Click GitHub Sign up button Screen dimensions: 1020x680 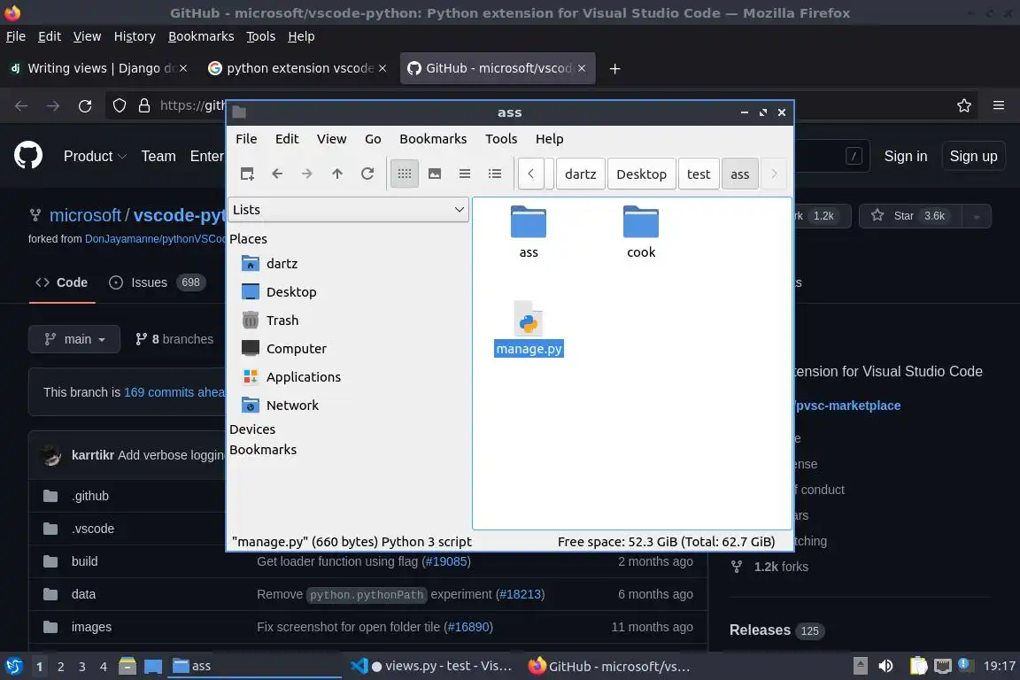973,156
